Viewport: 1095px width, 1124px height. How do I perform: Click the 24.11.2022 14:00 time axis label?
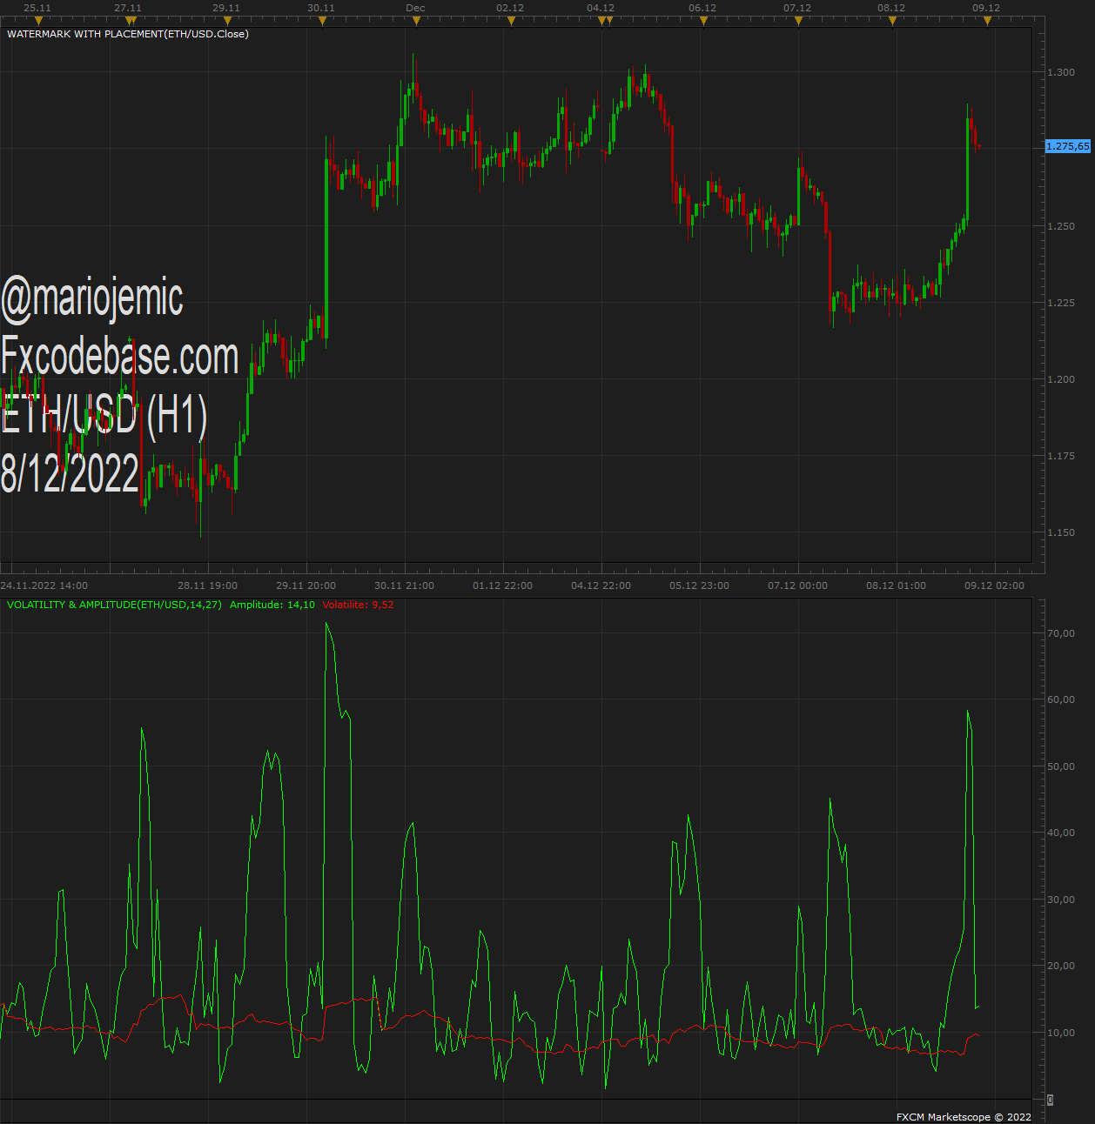coord(44,585)
